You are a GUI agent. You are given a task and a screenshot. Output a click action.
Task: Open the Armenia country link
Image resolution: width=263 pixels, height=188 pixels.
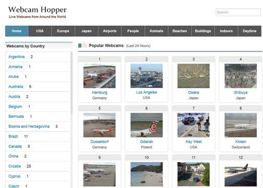[x=16, y=67]
